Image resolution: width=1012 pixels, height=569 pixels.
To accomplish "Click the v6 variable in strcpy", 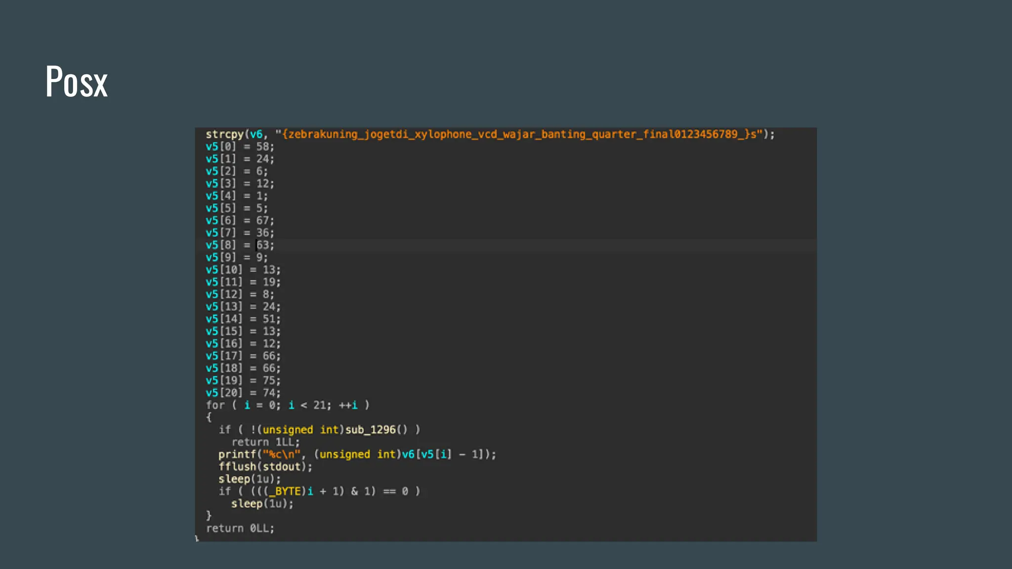I will (x=256, y=134).
